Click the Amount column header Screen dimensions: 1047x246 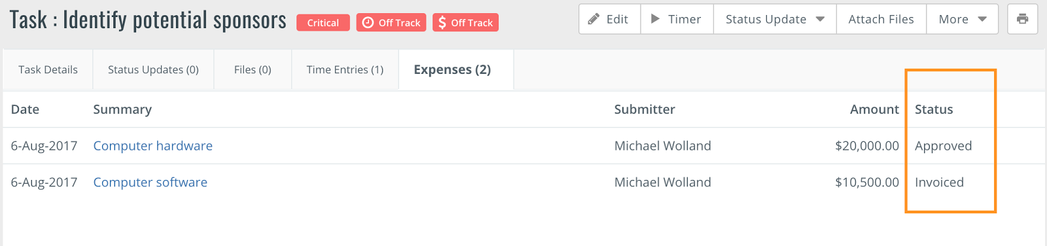coord(874,109)
